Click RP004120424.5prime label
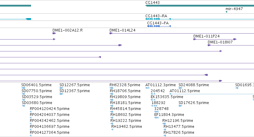The width and height of the screenshot is (254, 137). point(50,109)
